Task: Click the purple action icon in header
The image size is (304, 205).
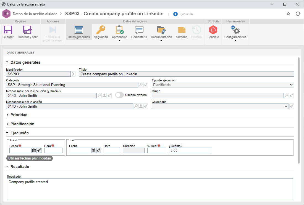Action: [x=6, y=14]
